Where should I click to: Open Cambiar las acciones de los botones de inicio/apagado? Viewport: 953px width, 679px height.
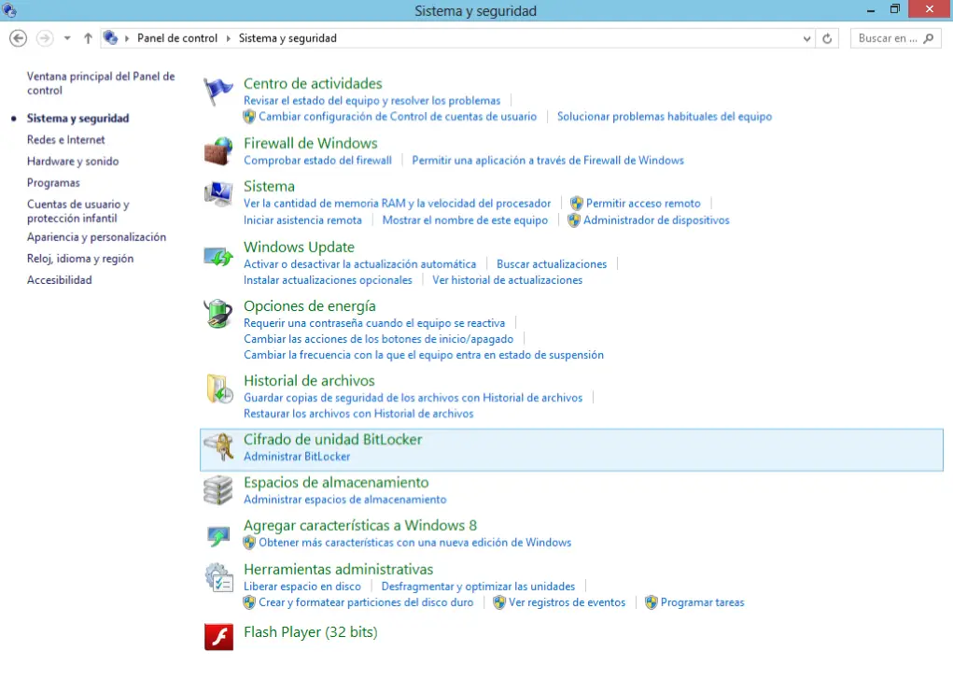point(379,339)
